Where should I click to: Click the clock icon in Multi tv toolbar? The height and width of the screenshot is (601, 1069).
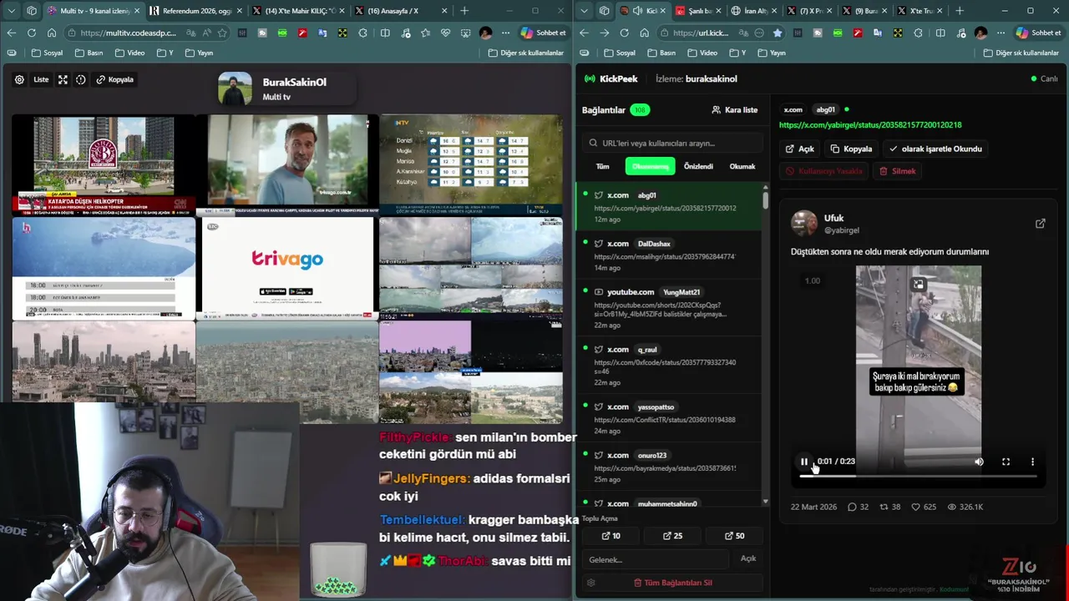pos(81,80)
